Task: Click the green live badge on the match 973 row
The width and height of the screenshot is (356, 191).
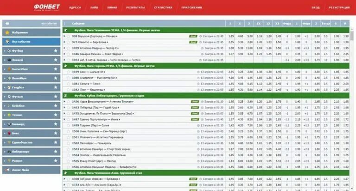Action: pos(193,42)
